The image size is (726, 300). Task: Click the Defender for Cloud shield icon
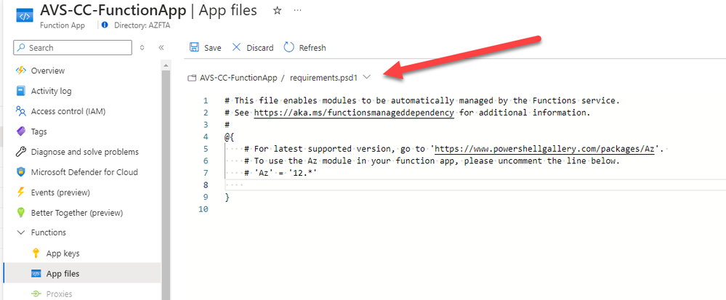[x=21, y=172]
